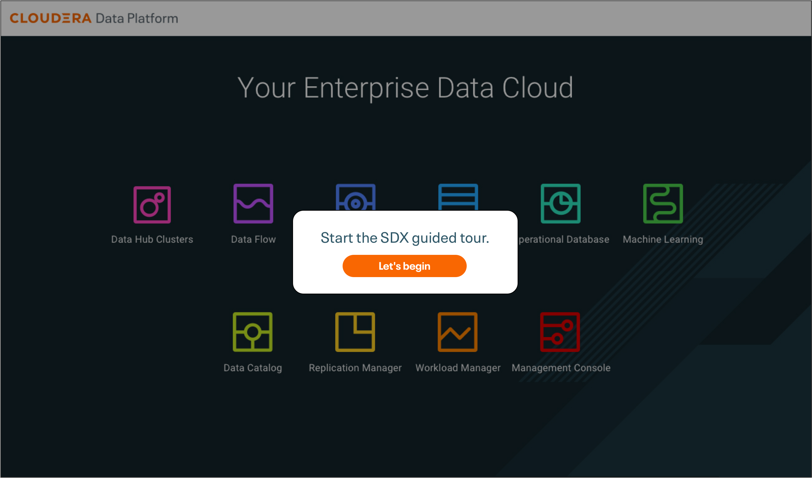Click the Management Console label
This screenshot has width=812, height=478.
(561, 368)
